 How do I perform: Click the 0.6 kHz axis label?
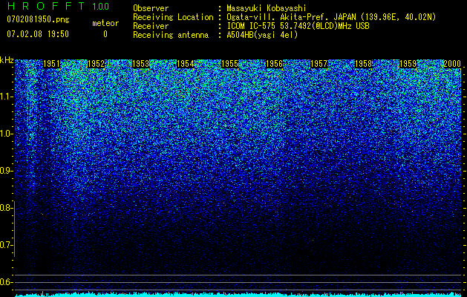point(5,282)
